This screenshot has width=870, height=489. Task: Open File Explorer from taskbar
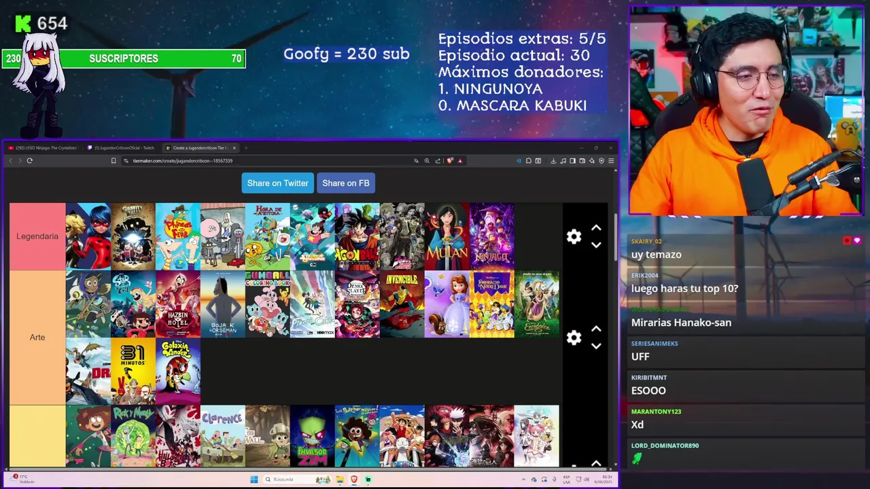pyautogui.click(x=340, y=479)
